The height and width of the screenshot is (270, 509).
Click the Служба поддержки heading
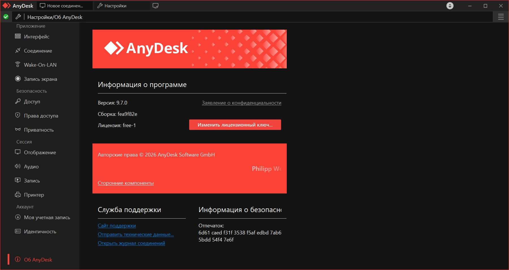(x=130, y=210)
